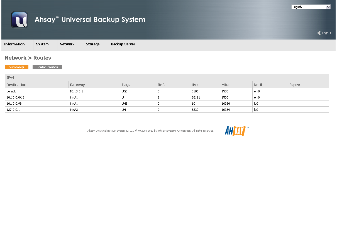
Task: Click Mtu 16384 in 127.0.0.1 row
Action: coord(226,110)
